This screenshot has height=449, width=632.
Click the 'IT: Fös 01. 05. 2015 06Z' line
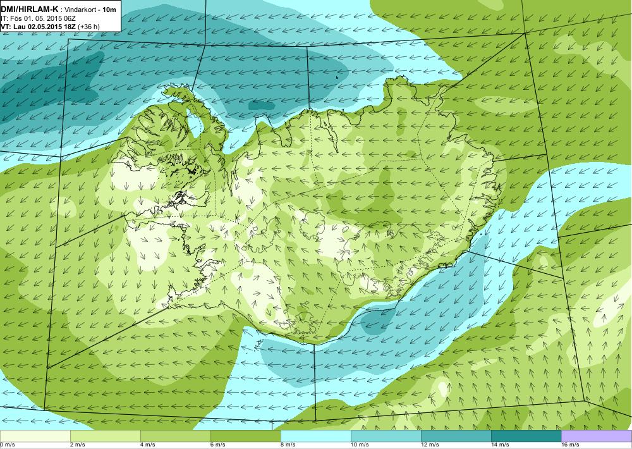(x=38, y=18)
